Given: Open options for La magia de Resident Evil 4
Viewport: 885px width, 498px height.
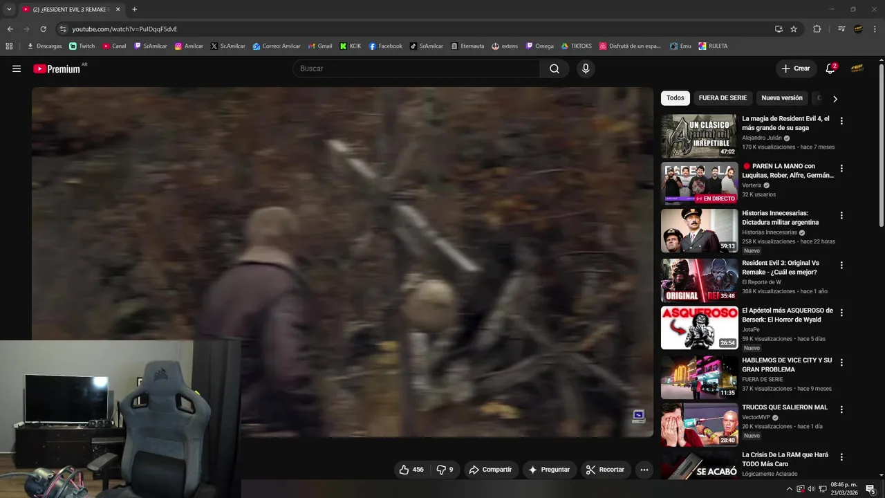Looking at the screenshot, I should click(x=841, y=121).
